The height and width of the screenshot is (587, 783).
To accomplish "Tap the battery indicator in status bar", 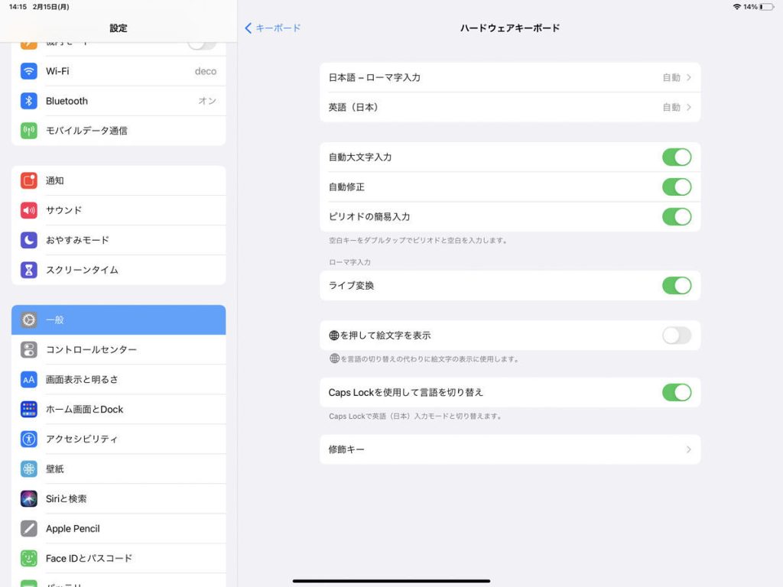I will pyautogui.click(x=766, y=7).
